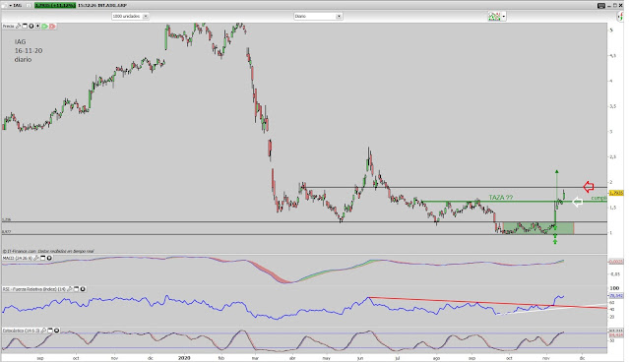Click the Precio panel label
The height and width of the screenshot is (362, 629).
coord(9,26)
